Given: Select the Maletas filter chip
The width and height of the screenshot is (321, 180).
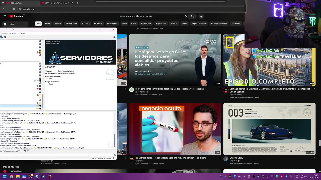Looking at the screenshot, I should point(174,24).
